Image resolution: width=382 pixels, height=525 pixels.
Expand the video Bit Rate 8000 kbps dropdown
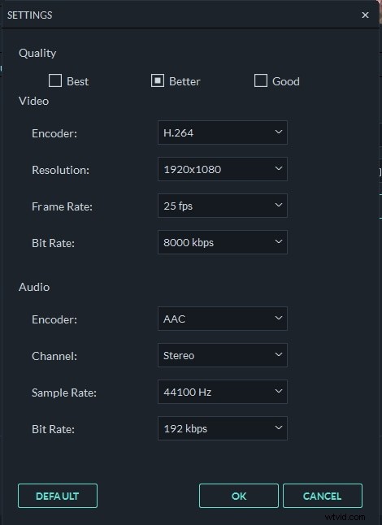pos(223,242)
